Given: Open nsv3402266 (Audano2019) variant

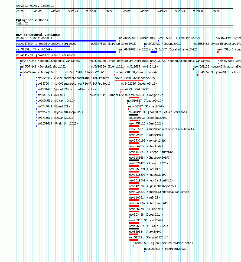Looking at the screenshot, I should point(138,84).
